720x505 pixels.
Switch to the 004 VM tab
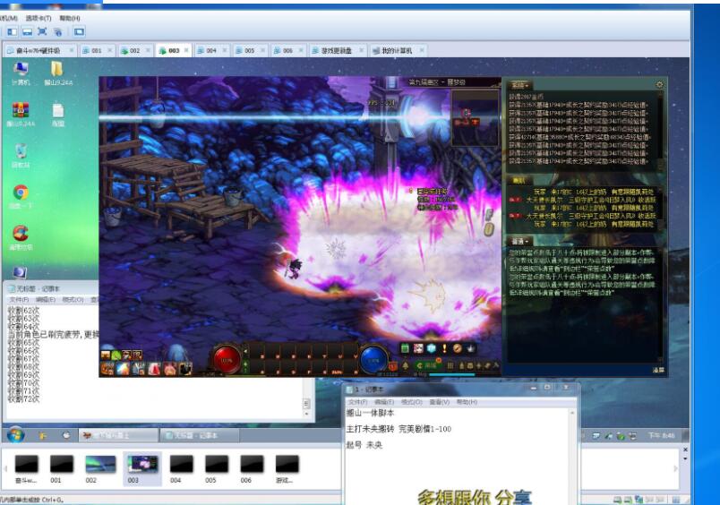coord(211,50)
